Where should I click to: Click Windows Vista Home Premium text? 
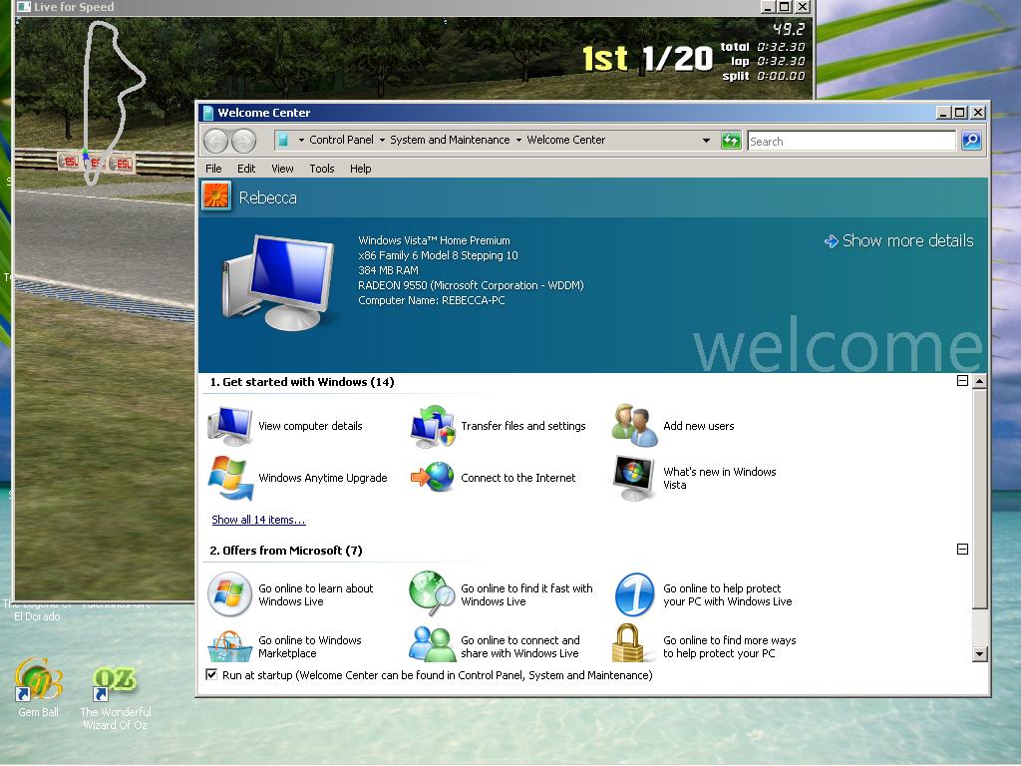[434, 240]
